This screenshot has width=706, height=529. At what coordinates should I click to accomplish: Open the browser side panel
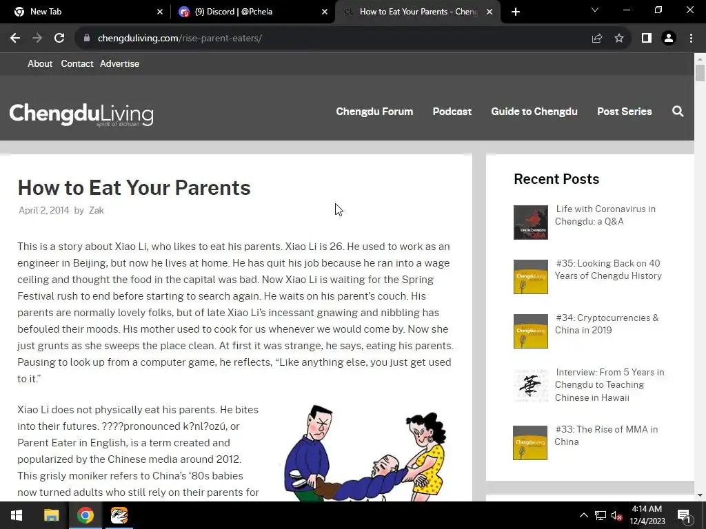coord(647,39)
